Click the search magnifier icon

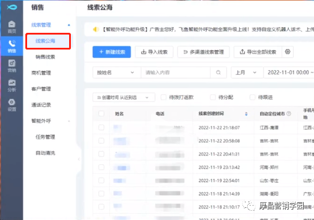click(218, 73)
